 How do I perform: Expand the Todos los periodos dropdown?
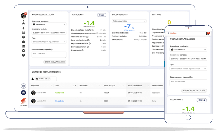[x=129, y=21]
